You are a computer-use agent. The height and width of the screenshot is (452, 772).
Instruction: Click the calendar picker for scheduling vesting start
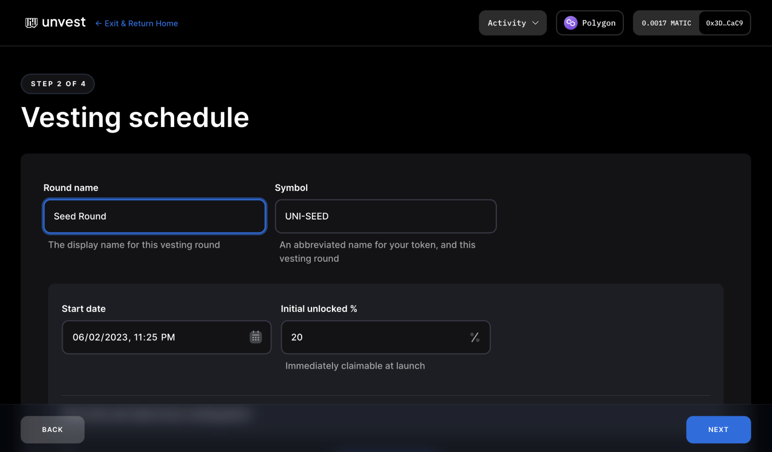click(255, 337)
